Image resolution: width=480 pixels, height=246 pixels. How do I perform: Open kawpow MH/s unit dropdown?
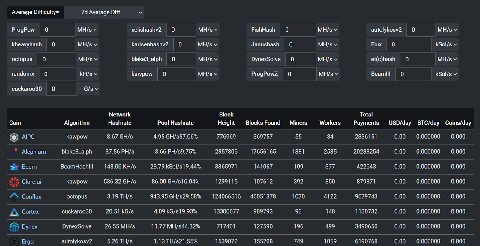[x=208, y=74]
